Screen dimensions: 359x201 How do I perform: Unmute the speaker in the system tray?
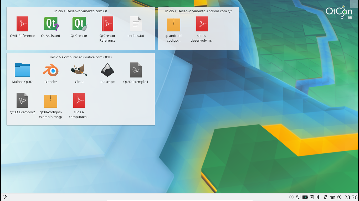click(319, 197)
